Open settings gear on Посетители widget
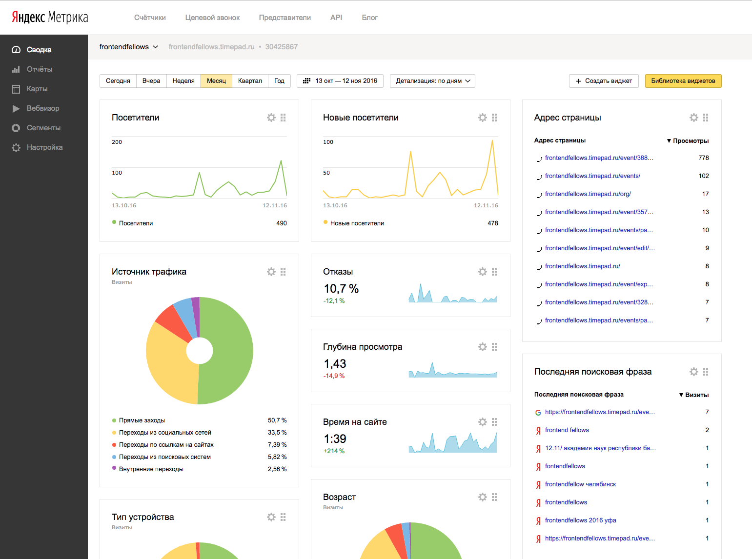 click(x=271, y=118)
